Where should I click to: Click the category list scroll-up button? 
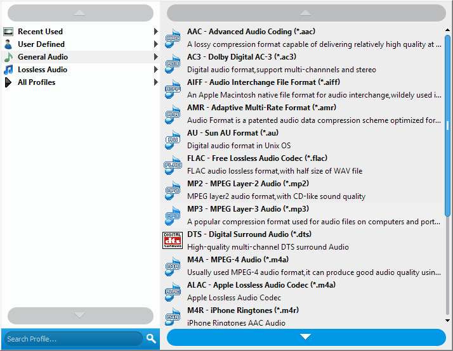(81, 13)
